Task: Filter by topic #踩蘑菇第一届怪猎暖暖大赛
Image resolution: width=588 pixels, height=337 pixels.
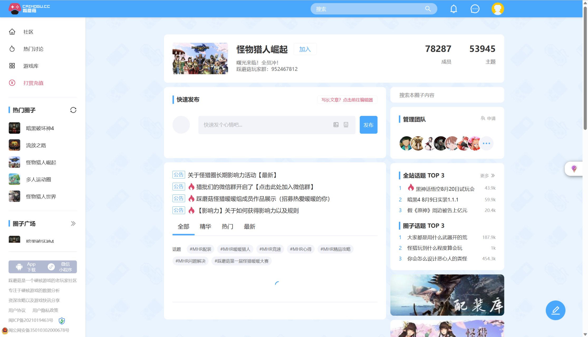Action: 242,261
